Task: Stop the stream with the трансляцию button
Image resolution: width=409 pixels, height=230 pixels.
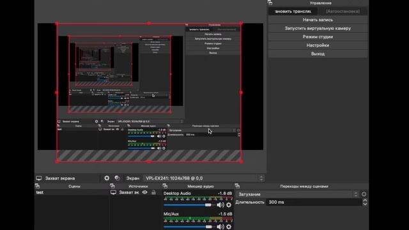Action: 293,11
